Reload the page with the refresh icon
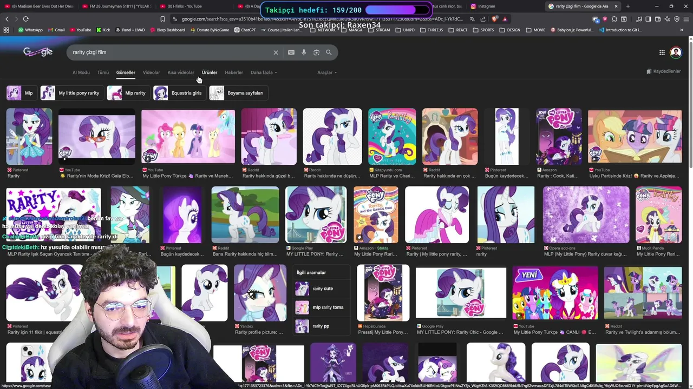 (25, 19)
